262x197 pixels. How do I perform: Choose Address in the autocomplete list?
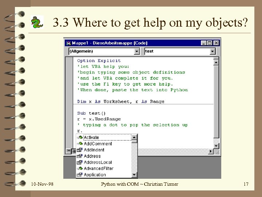(92, 156)
